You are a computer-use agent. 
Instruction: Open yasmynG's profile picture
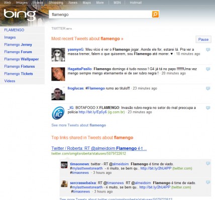(x=58, y=55)
